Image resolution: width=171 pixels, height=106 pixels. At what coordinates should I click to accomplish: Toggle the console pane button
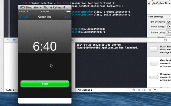(x=144, y=90)
